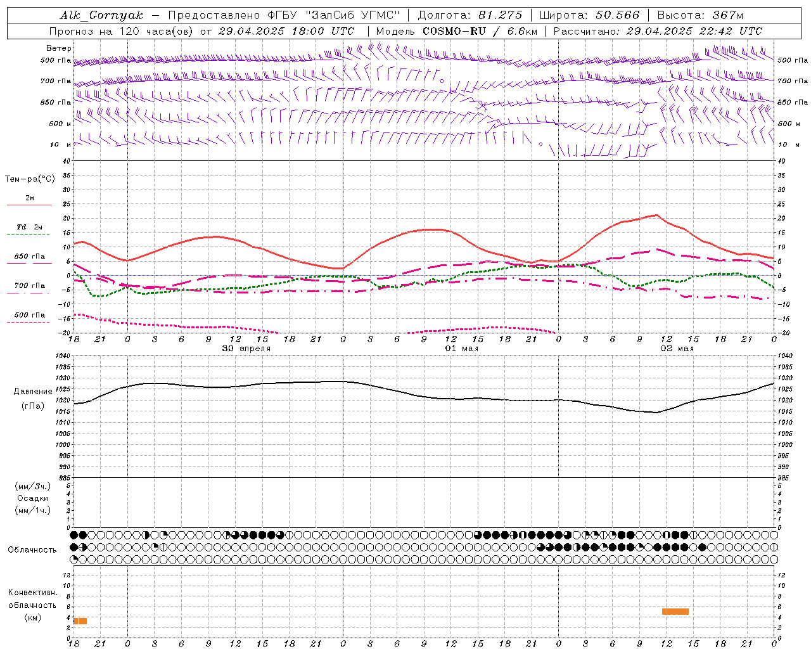Screen dimensions: 811x649
Task: Click the station name Alk_Gornyak
Action: point(102,15)
